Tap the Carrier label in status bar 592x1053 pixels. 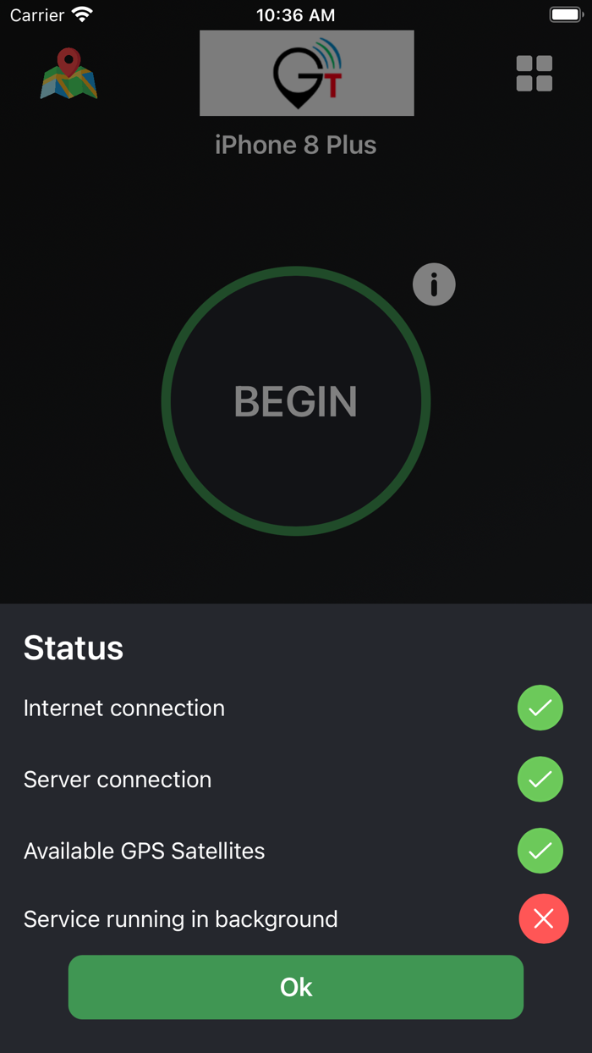(x=37, y=15)
